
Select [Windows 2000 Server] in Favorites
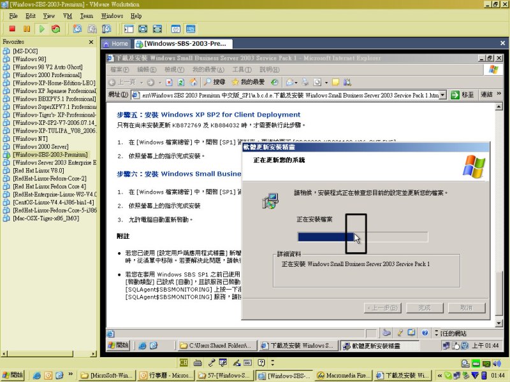pos(41,146)
